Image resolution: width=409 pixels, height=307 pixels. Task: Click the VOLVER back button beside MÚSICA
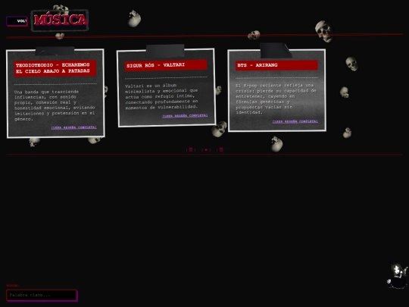click(x=17, y=21)
